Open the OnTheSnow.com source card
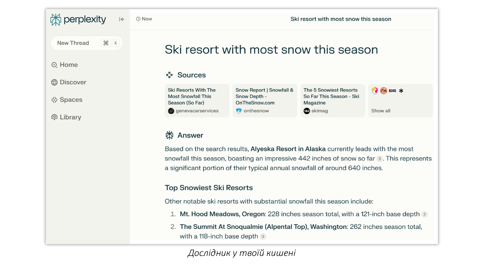Image resolution: width=485 pixels, height=266 pixels. [265, 101]
